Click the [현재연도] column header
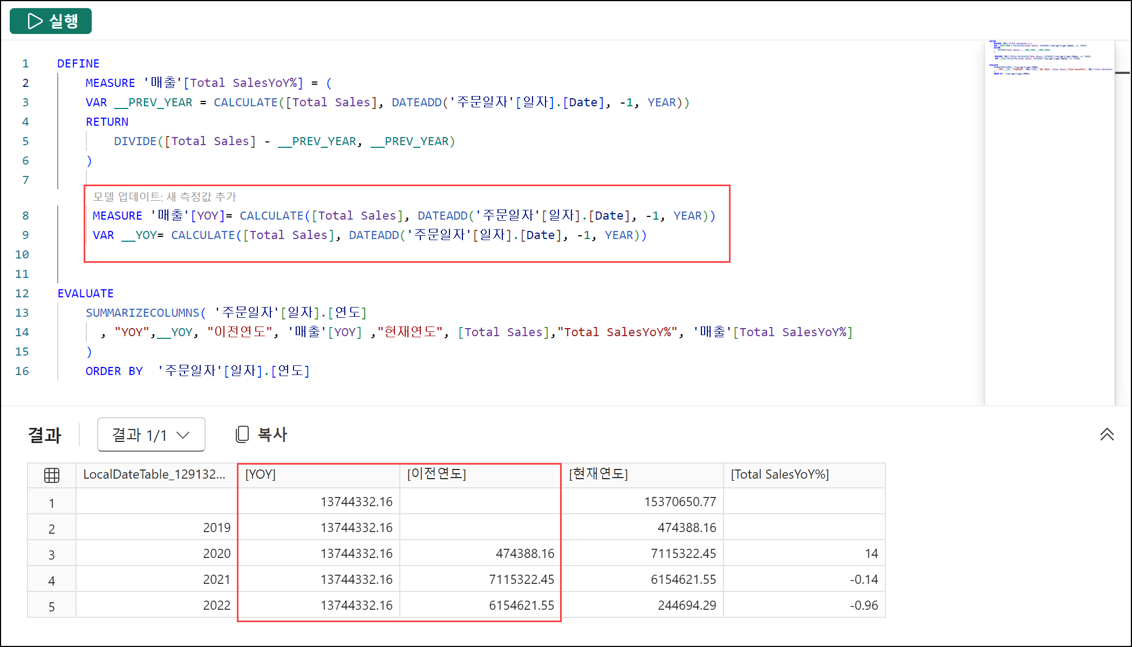The height and width of the screenshot is (647, 1132). click(x=642, y=474)
